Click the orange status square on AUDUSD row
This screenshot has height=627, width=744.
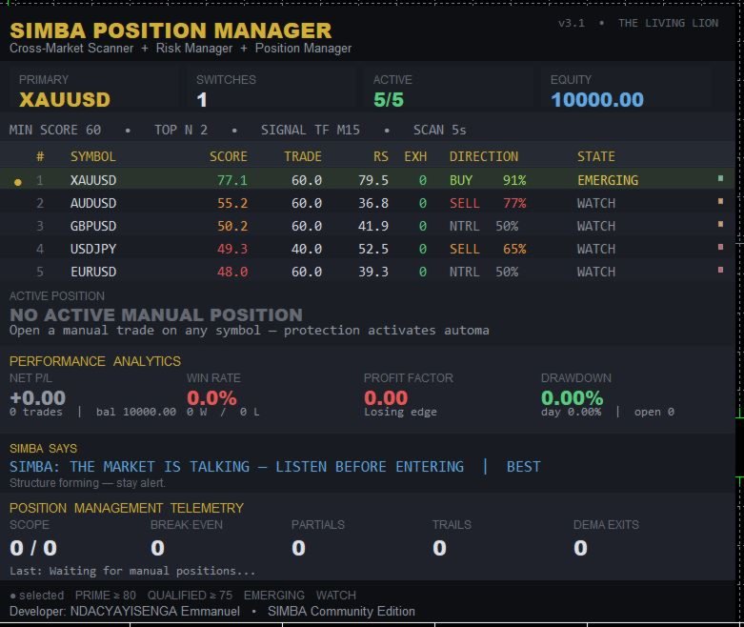tap(720, 201)
